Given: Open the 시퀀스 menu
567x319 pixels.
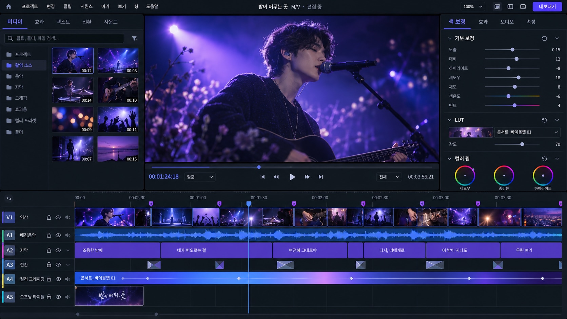Looking at the screenshot, I should point(86,6).
